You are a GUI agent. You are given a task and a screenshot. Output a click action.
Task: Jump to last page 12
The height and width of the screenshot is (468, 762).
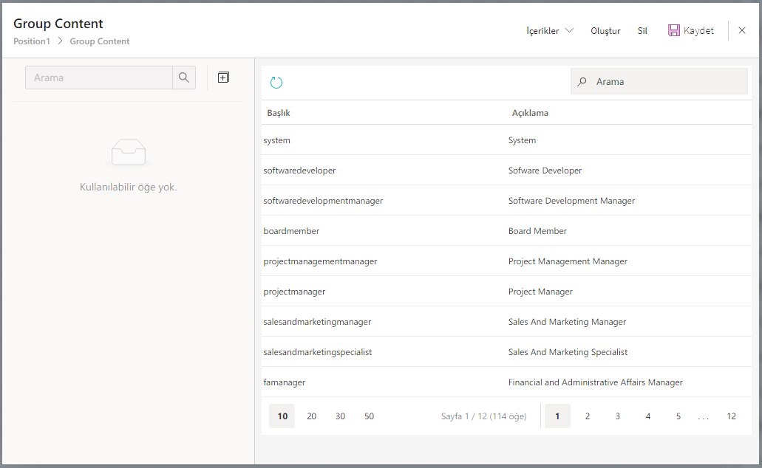(x=731, y=416)
